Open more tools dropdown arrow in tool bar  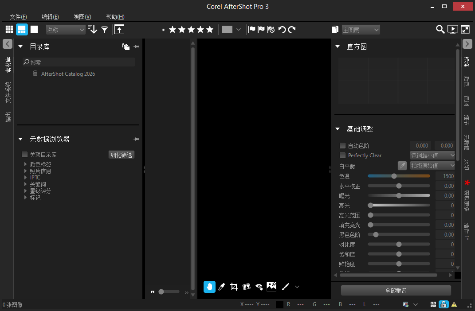pos(297,287)
